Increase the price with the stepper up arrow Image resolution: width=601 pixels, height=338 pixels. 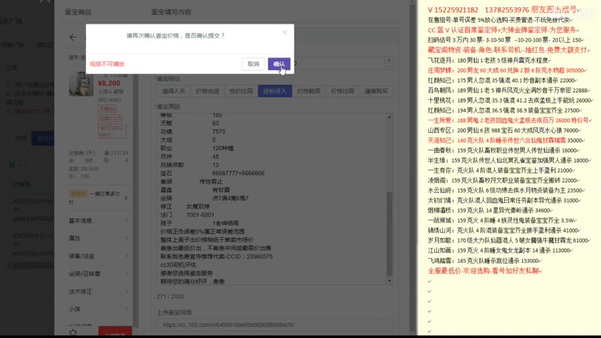click(x=389, y=60)
